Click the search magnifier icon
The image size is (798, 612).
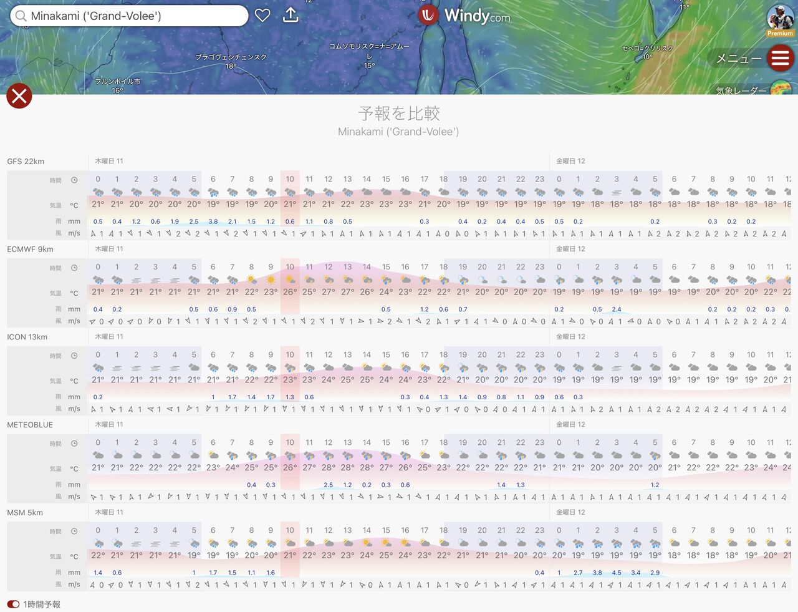pos(21,16)
